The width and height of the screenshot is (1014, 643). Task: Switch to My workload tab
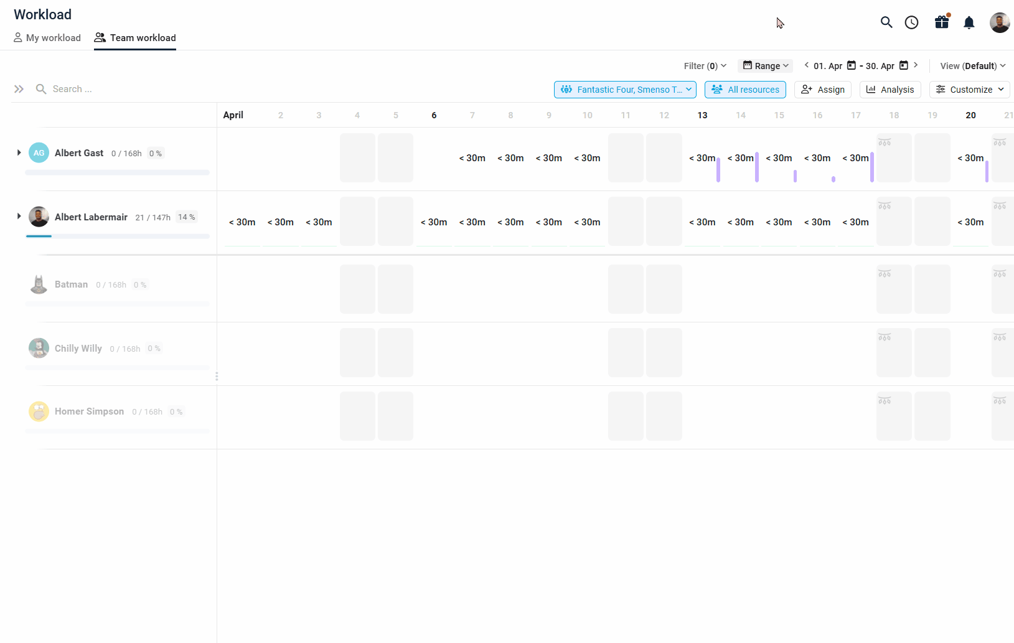pyautogui.click(x=47, y=38)
